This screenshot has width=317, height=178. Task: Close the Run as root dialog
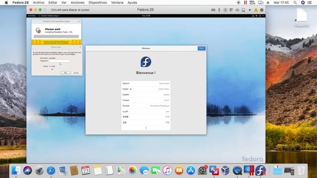[80, 47]
